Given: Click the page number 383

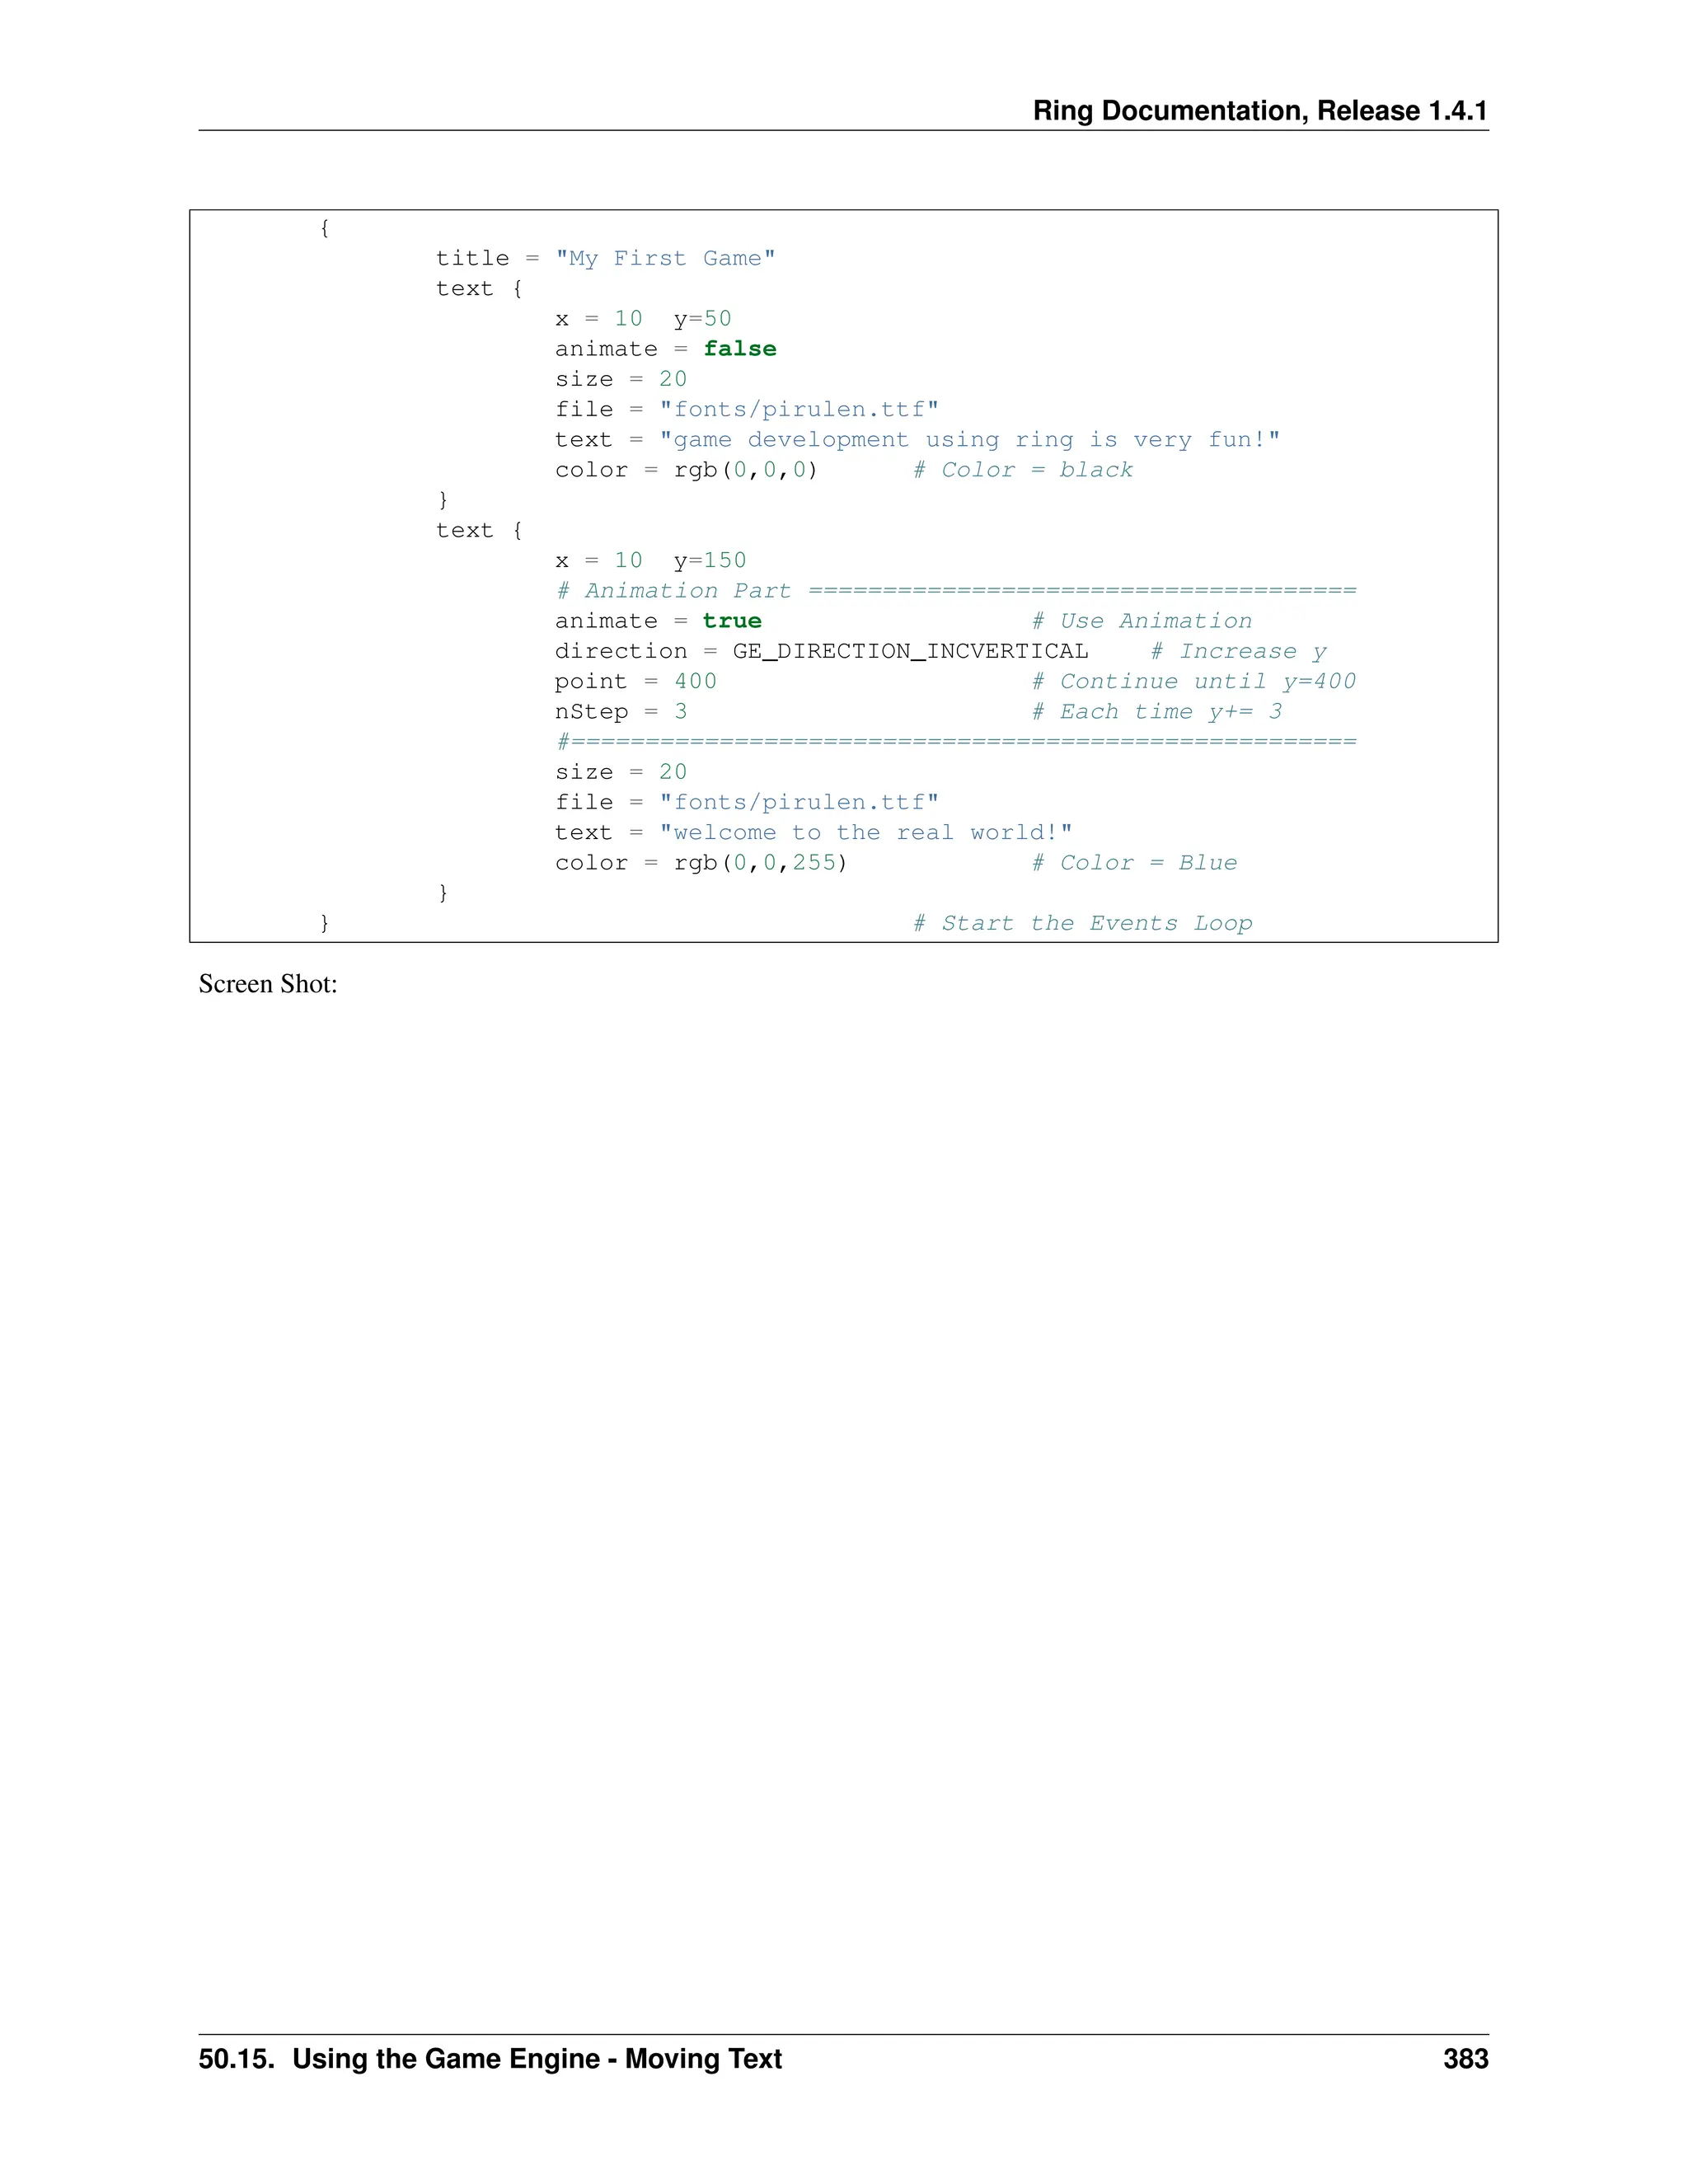Looking at the screenshot, I should click(x=1465, y=2059).
